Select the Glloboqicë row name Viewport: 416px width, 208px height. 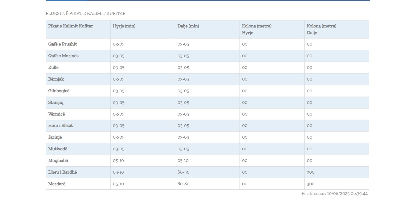(x=59, y=91)
